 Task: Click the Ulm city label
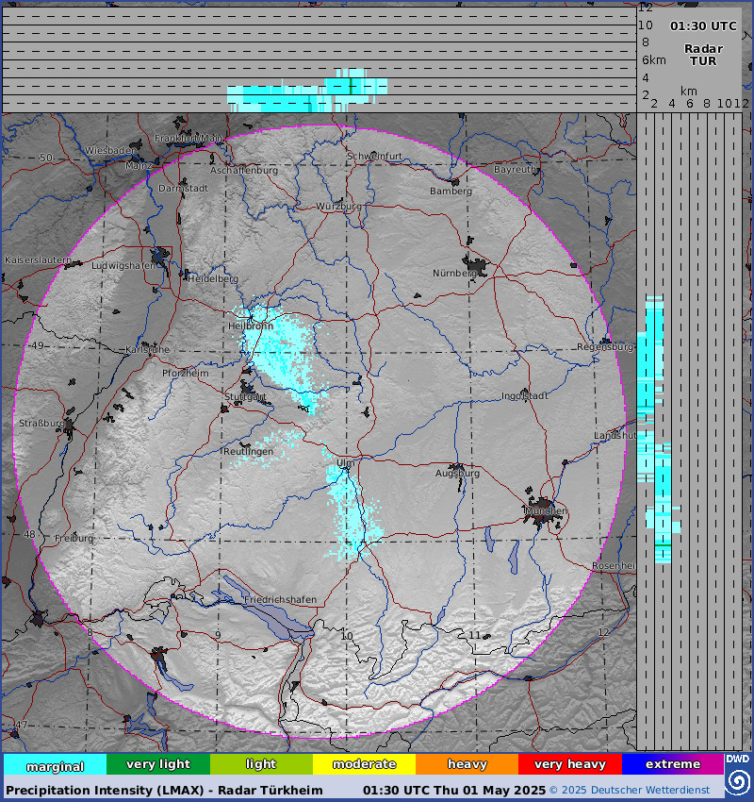click(x=345, y=463)
